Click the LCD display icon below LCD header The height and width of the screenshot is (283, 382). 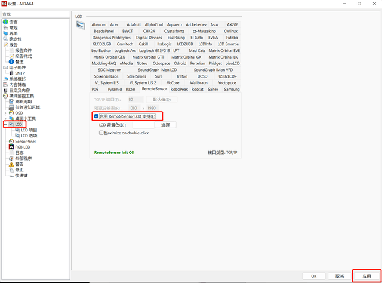tap(81, 25)
